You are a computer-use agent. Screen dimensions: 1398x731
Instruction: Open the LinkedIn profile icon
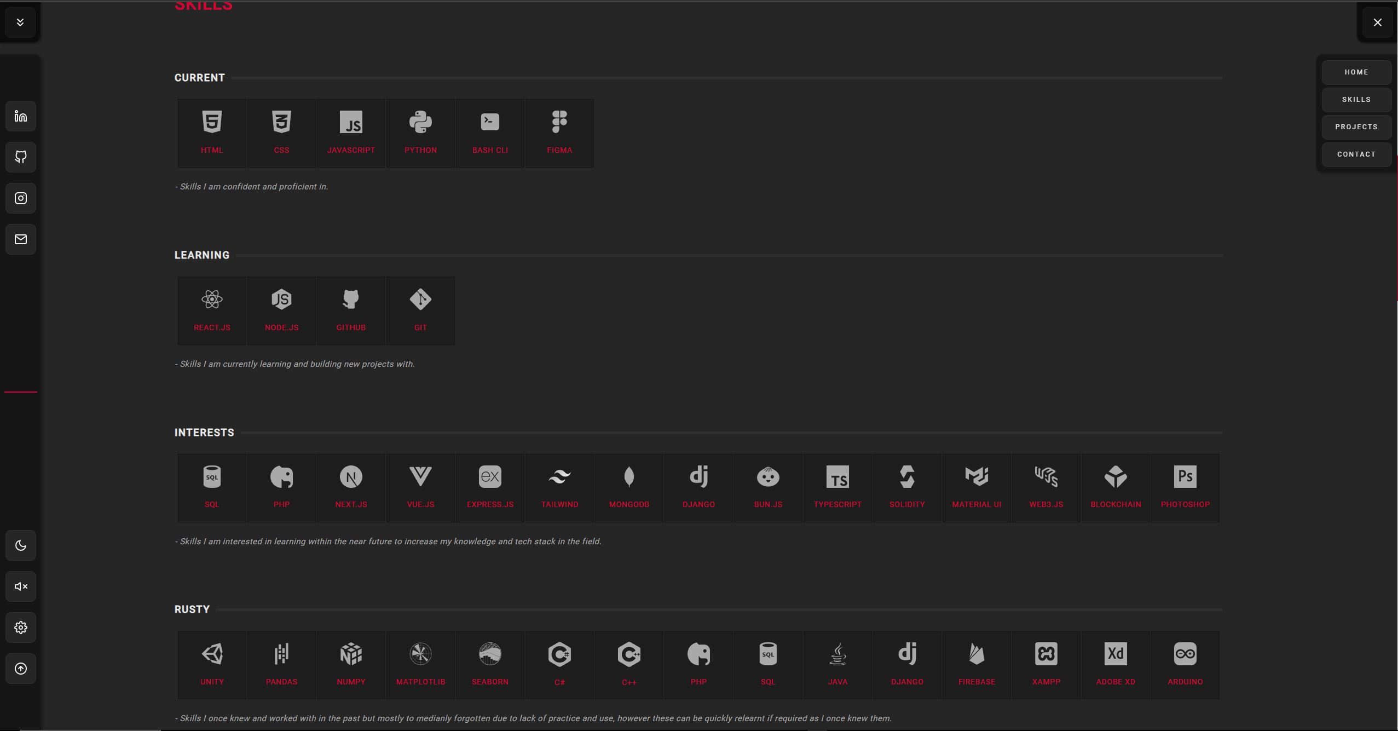21,116
